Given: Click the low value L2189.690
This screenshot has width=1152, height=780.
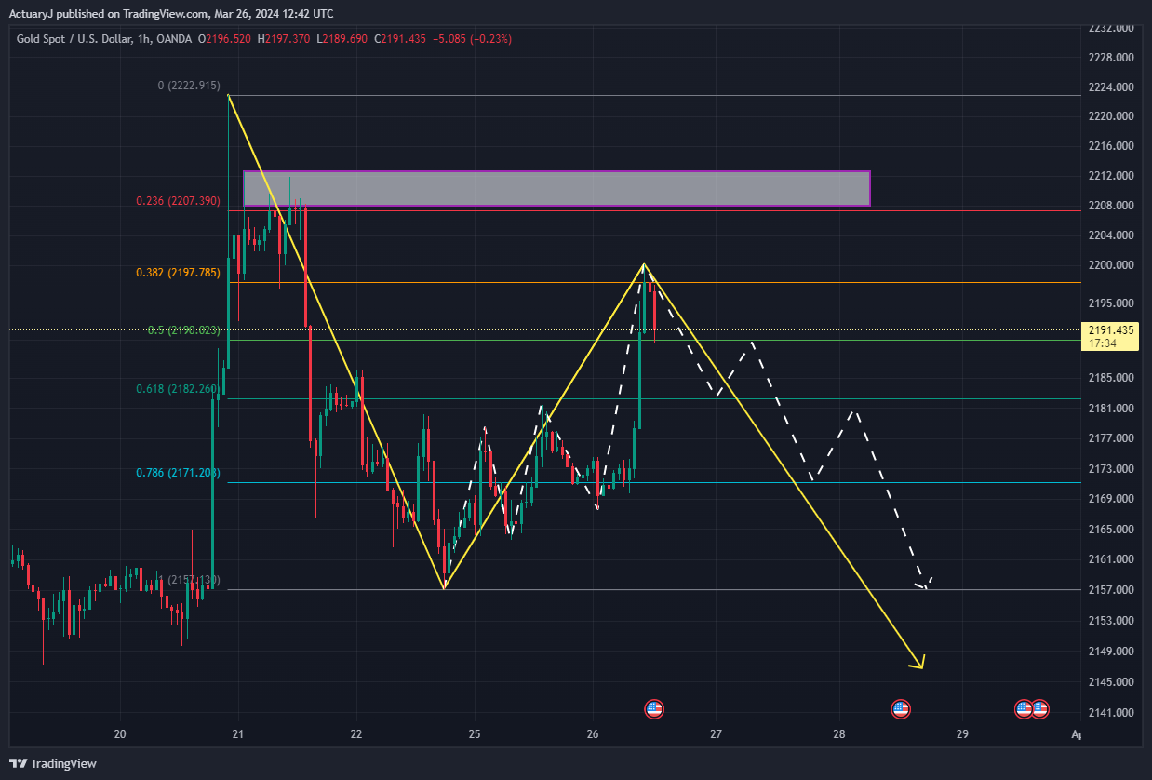Looking at the screenshot, I should tap(342, 39).
